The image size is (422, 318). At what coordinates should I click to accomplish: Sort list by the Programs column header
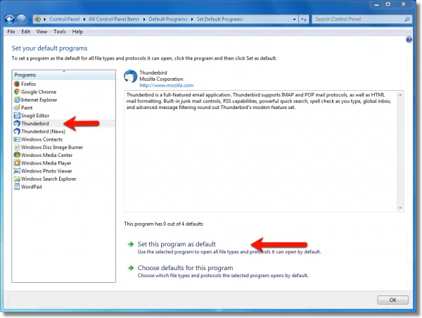pos(64,75)
